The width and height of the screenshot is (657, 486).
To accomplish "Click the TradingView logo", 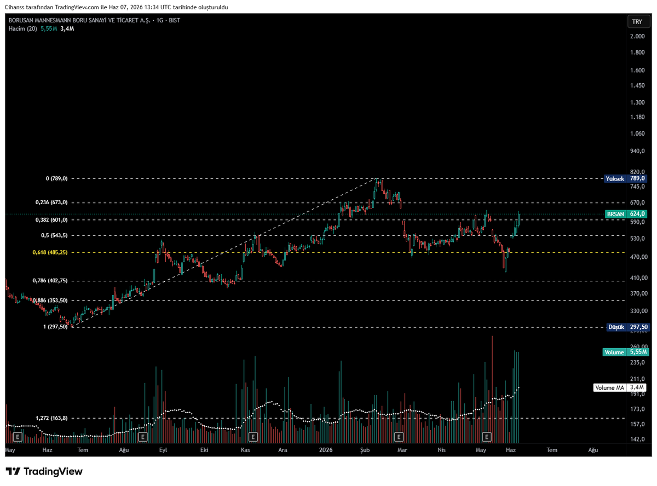I will (x=44, y=471).
